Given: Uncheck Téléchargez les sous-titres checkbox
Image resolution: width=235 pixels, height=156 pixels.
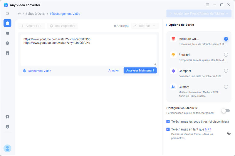Looking at the screenshot, I should 168,121.
